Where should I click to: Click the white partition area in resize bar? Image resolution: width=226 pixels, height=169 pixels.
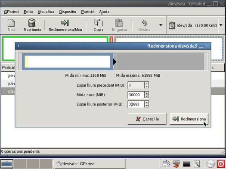pos(69,62)
